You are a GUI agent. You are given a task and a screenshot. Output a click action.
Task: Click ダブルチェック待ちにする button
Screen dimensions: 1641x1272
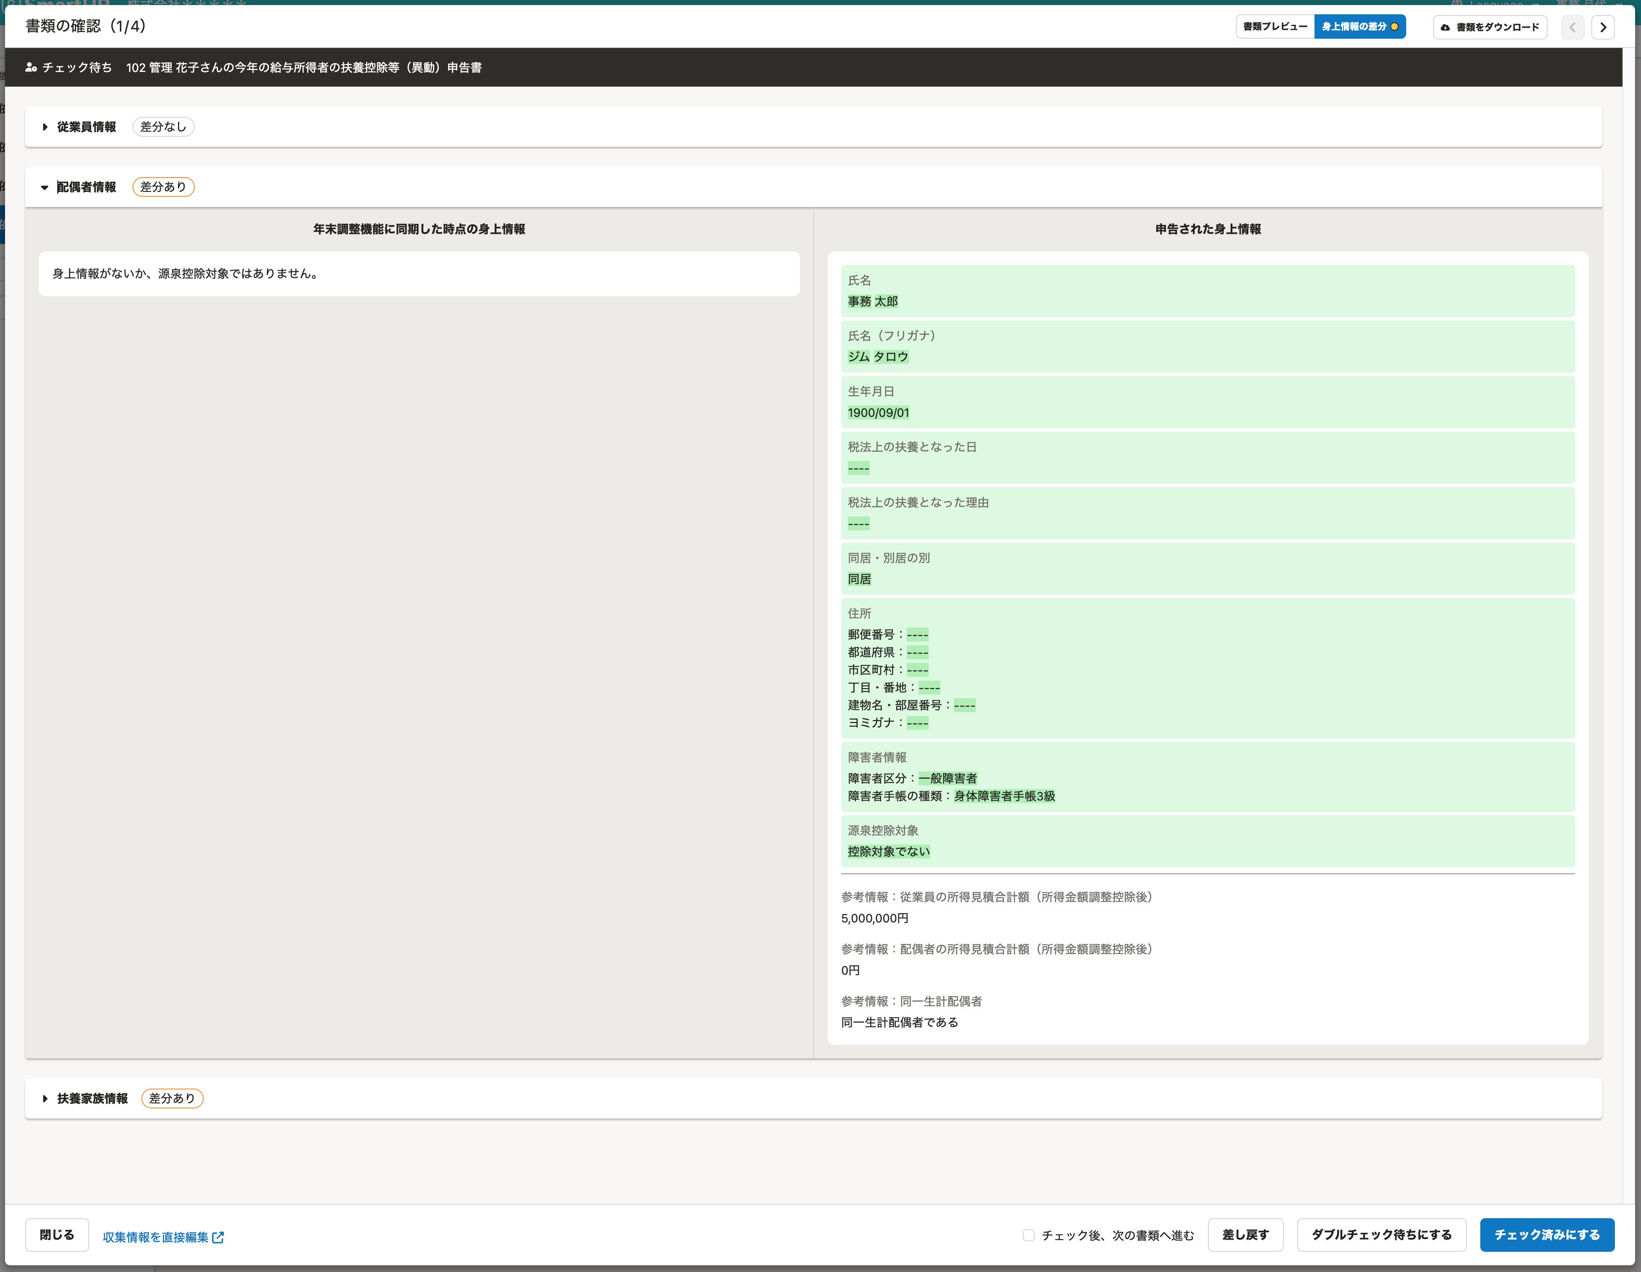[1381, 1235]
